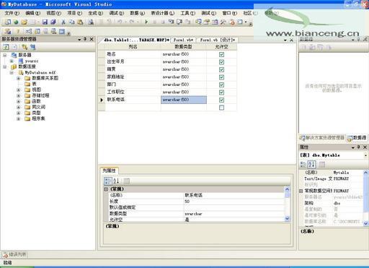Switch to the 数据源 panel tab
This screenshot has width=369, height=268.
tap(357, 138)
